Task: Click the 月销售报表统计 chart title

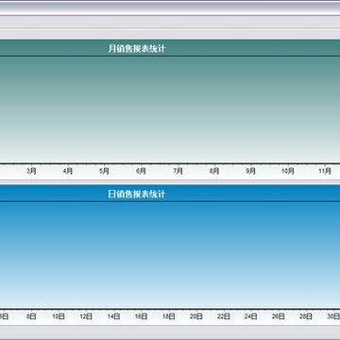Action: (137, 49)
